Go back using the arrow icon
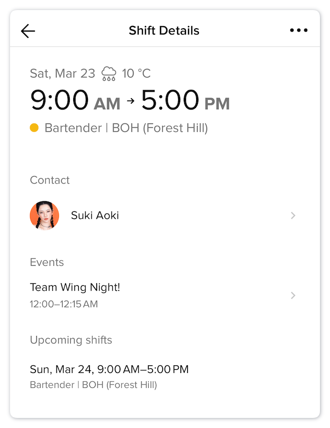The width and height of the screenshot is (330, 428). pyautogui.click(x=28, y=31)
